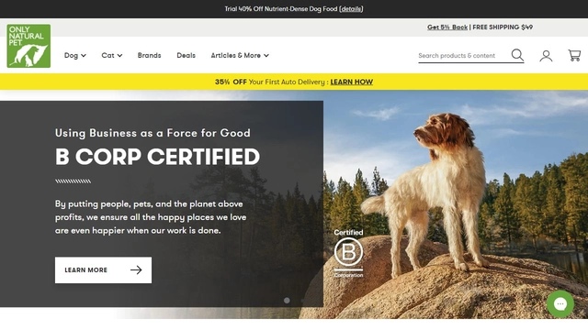Open the Deals menu item
This screenshot has width=588, height=330.
click(186, 55)
